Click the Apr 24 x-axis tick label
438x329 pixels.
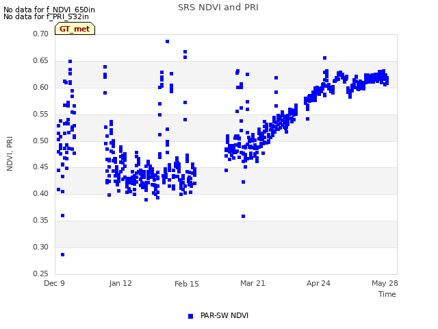(318, 283)
